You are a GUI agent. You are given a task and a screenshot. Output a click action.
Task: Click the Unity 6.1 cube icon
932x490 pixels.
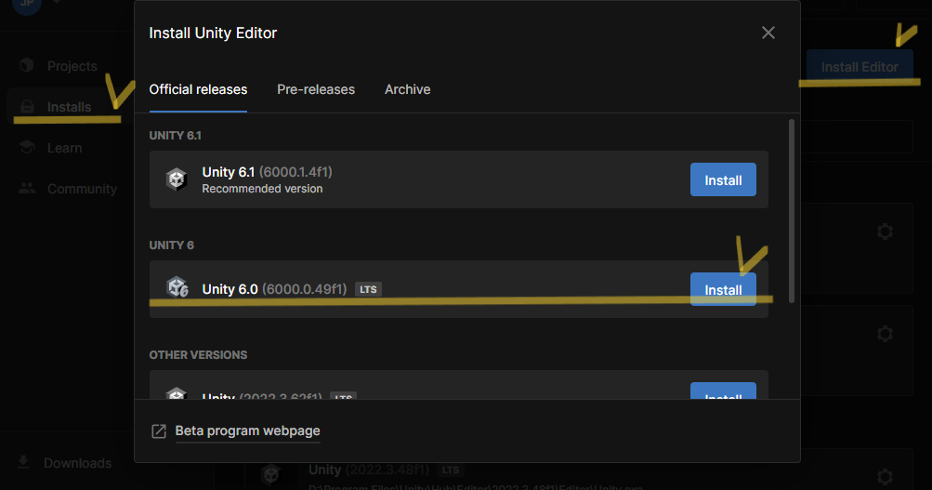point(177,179)
